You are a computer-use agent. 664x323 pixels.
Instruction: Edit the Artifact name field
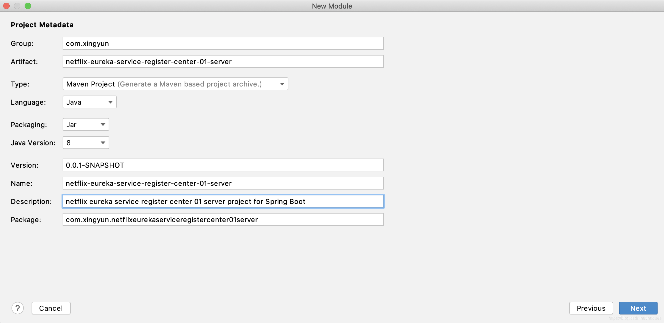223,62
